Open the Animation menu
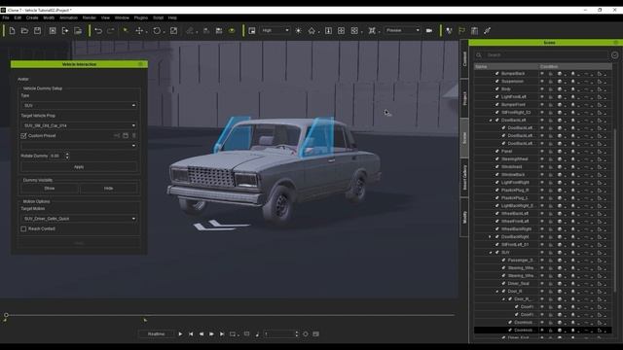 (x=68, y=17)
